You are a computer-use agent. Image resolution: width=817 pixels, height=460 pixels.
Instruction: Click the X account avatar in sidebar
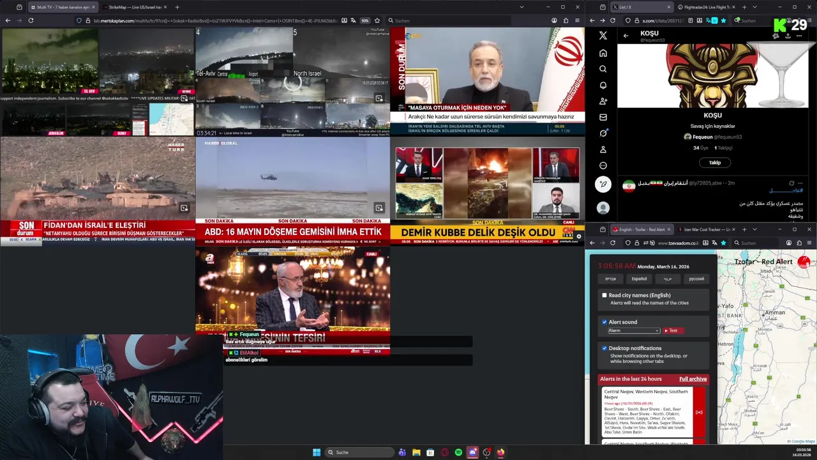(x=603, y=208)
